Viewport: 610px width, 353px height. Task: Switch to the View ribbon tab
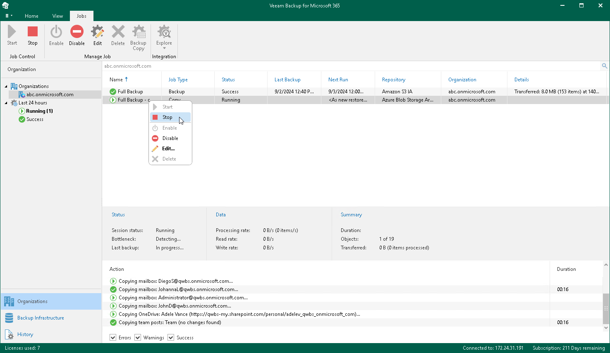57,16
